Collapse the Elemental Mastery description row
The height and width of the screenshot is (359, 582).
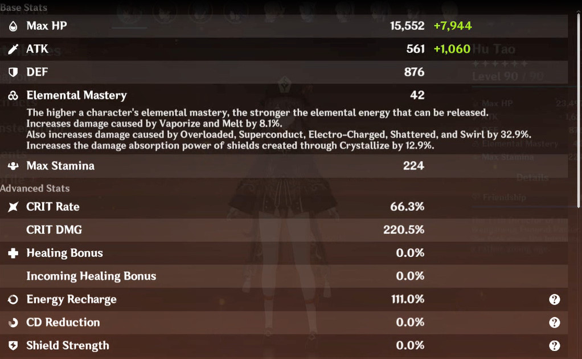[284, 119]
